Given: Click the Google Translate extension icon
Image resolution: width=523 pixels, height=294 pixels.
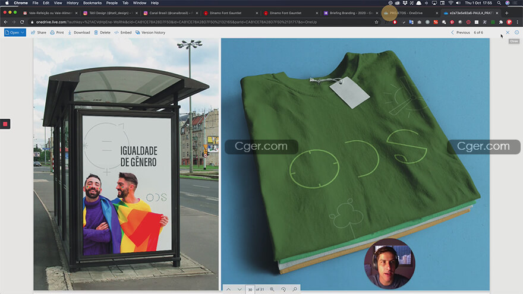Looking at the screenshot, I should pos(411,22).
